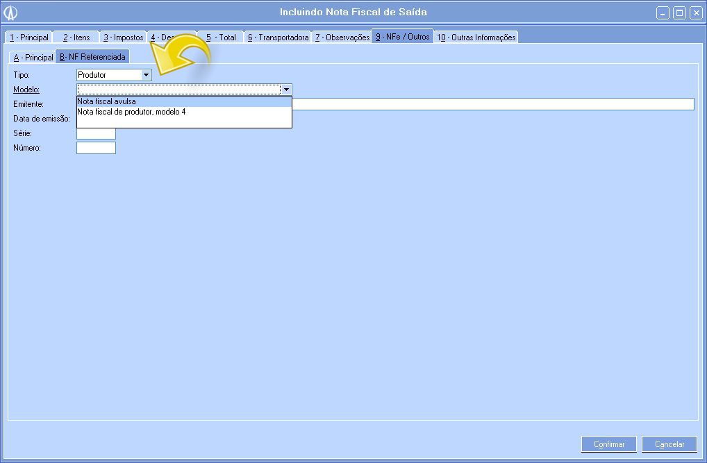Switch to the A - Principal sub-tab

[33, 58]
